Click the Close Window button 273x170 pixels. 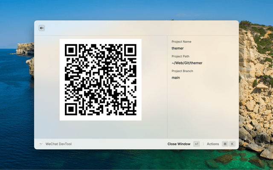(179, 144)
